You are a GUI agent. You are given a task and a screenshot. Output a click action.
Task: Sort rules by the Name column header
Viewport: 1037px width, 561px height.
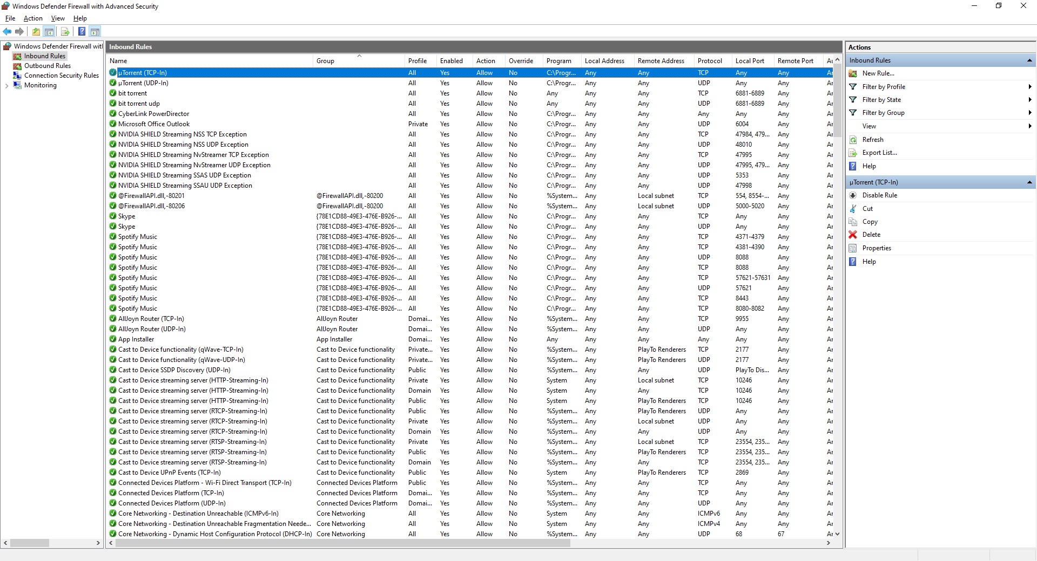[210, 61]
